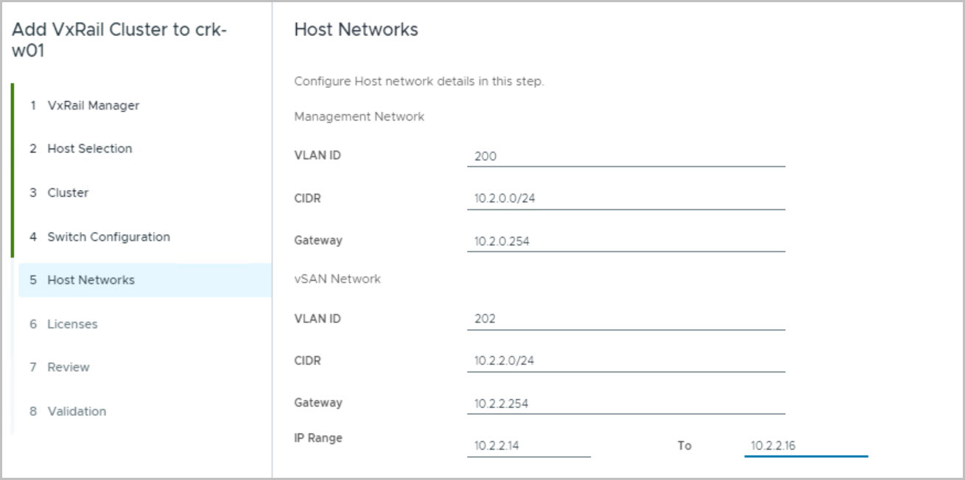The image size is (965, 480).
Task: Return to the Cluster step
Action: [x=68, y=193]
